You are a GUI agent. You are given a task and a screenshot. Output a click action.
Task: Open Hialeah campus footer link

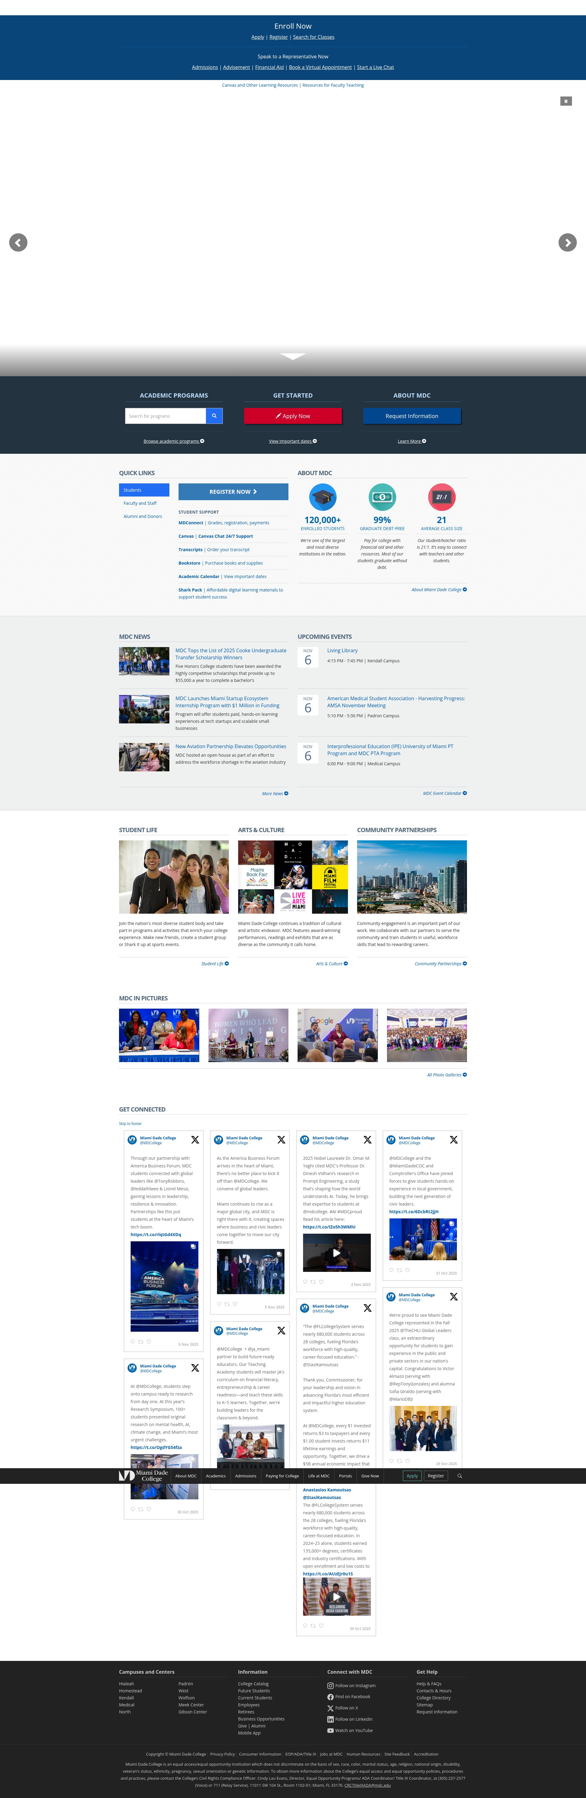[126, 1683]
